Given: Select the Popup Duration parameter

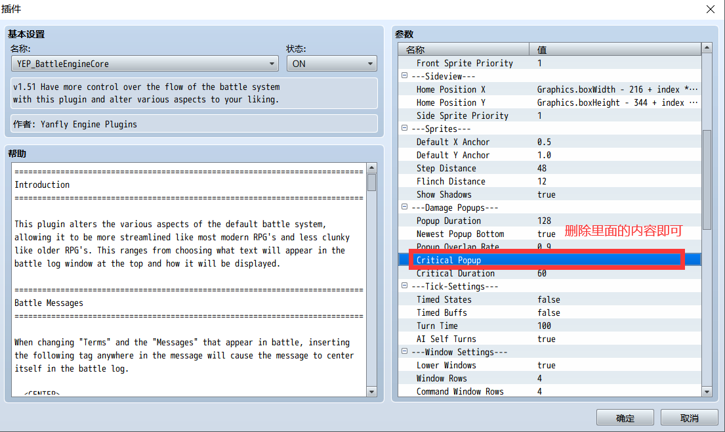Looking at the screenshot, I should pyautogui.click(x=550, y=221).
